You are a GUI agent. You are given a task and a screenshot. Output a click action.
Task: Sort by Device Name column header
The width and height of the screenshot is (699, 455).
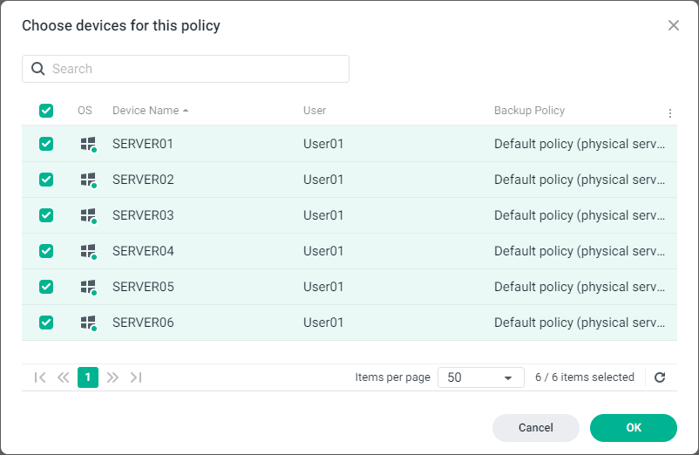[146, 111]
